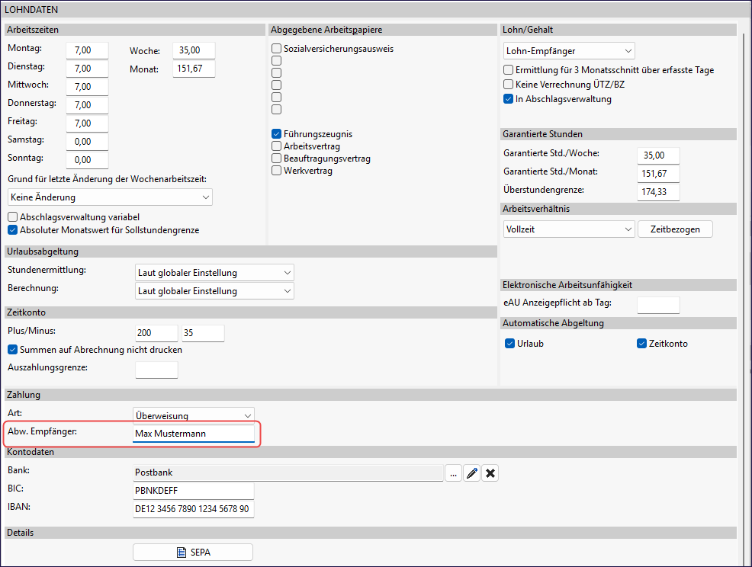
Task: Click the pencil edit icon next to Bank
Action: pyautogui.click(x=472, y=474)
